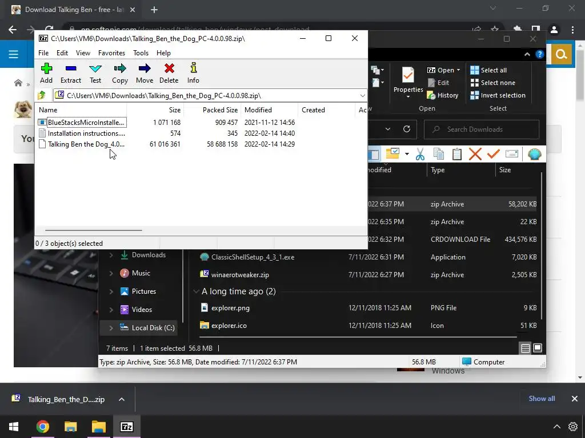
Task: Click the Info button in 7-Zip
Action: tap(193, 73)
